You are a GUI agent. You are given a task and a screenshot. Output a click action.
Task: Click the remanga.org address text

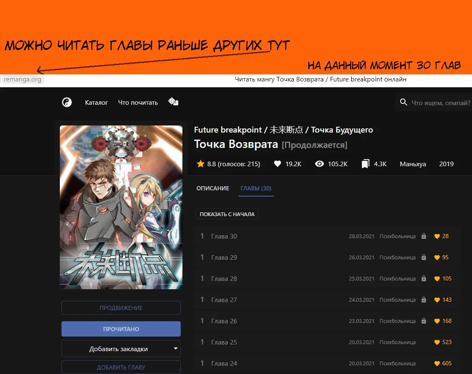22,79
